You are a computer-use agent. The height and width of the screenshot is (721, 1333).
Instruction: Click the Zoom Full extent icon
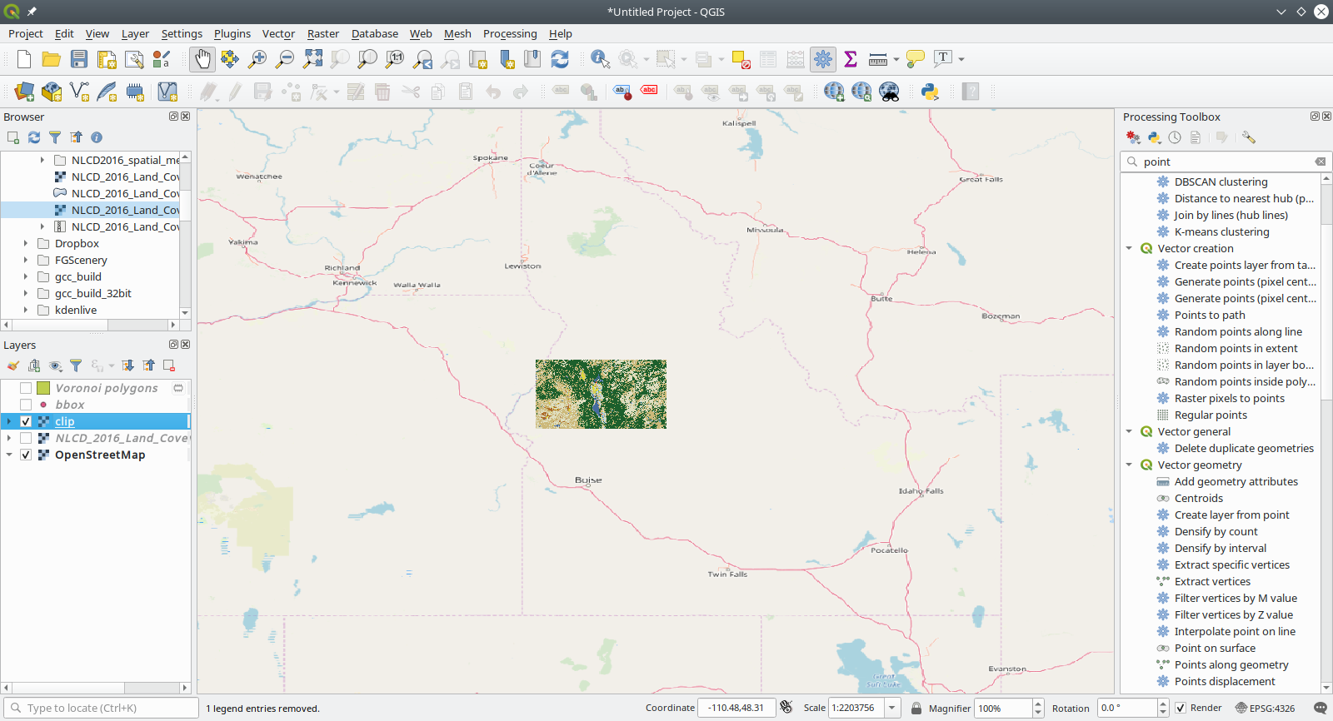pos(312,59)
